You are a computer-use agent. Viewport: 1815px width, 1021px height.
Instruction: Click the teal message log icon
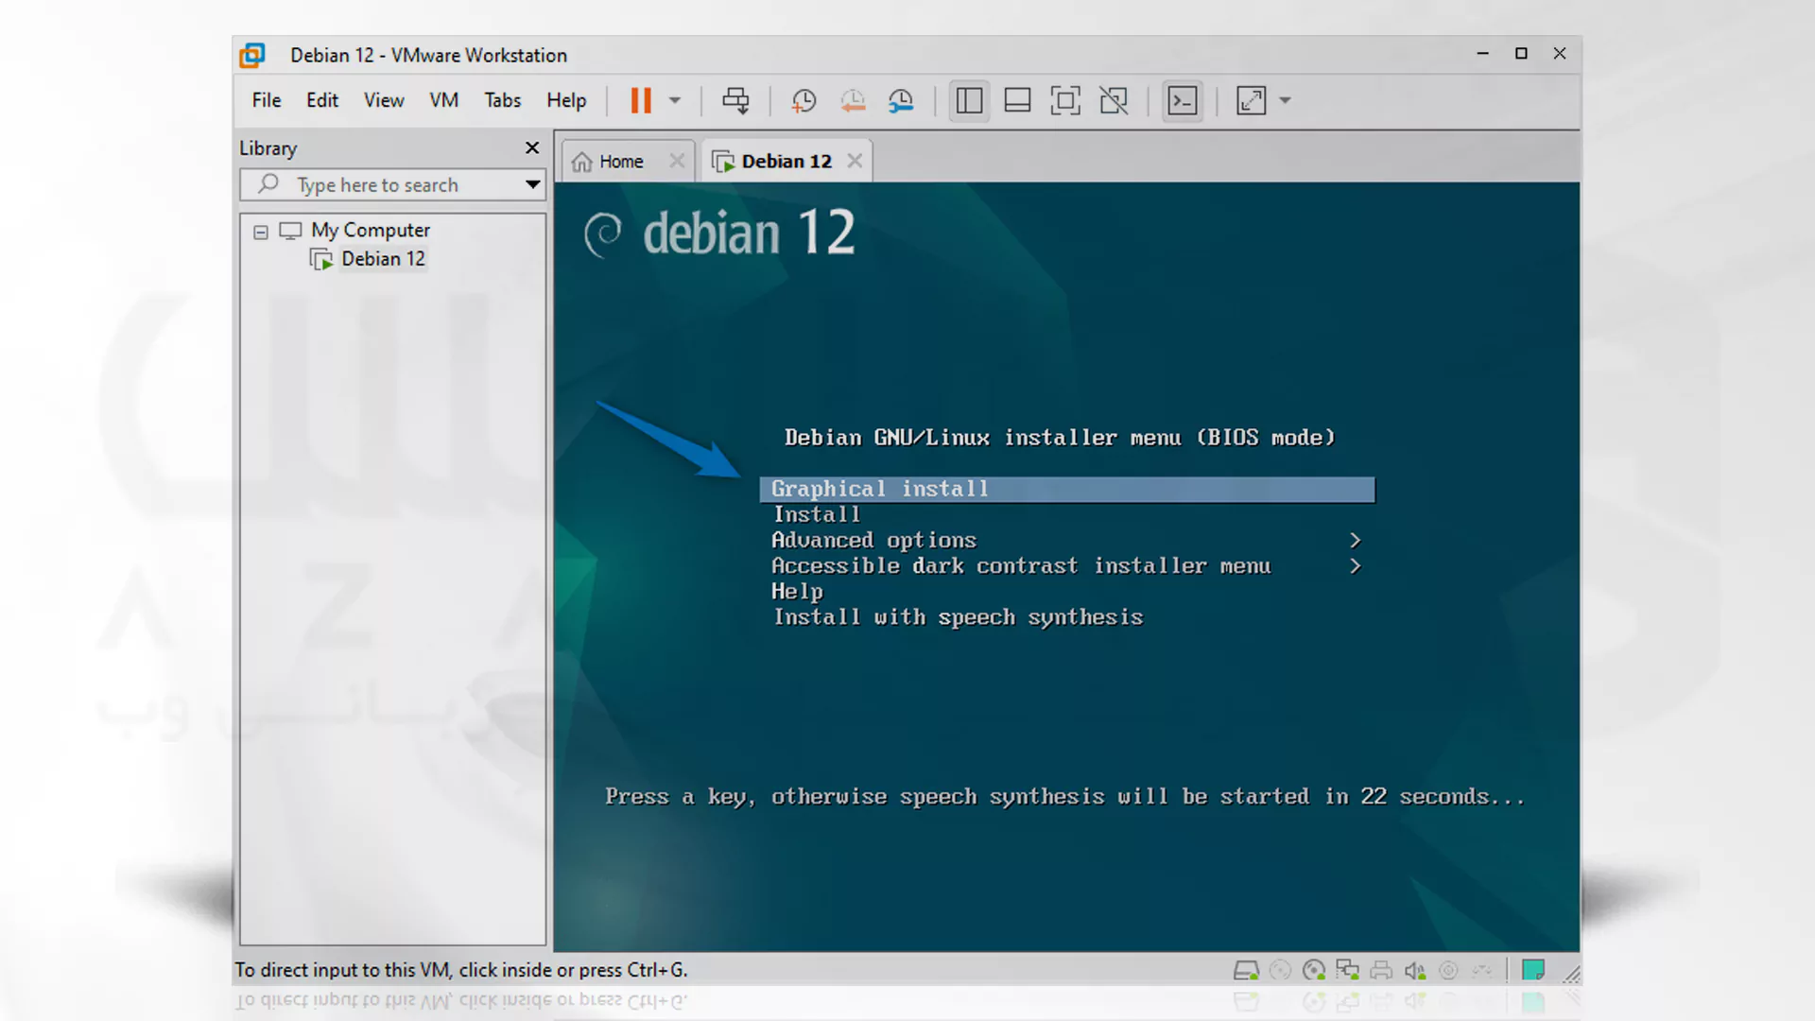1533,970
